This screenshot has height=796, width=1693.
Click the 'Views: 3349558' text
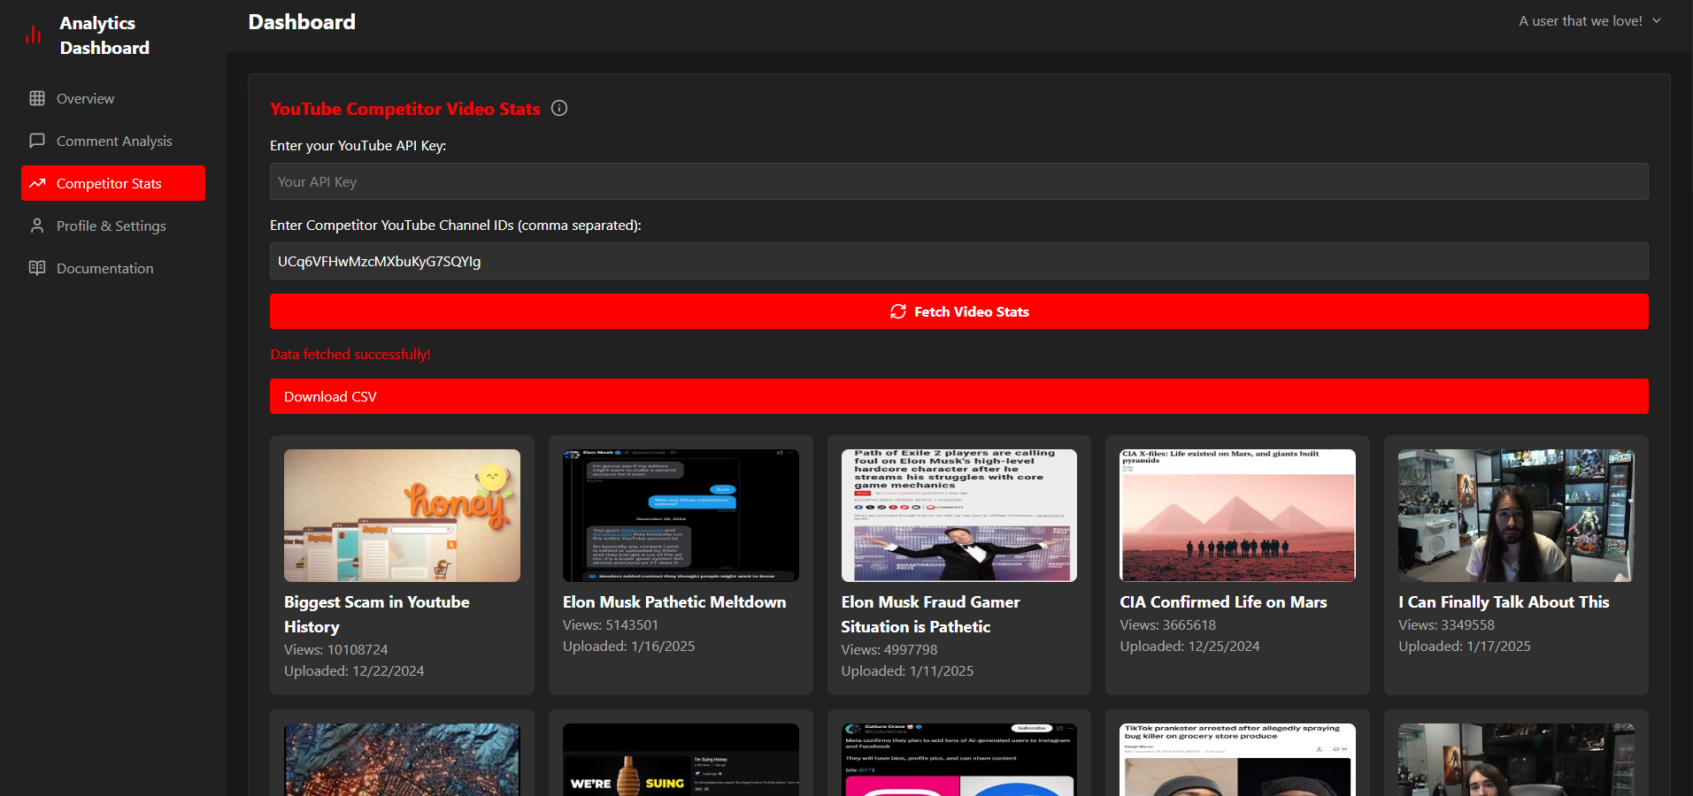1446,624
